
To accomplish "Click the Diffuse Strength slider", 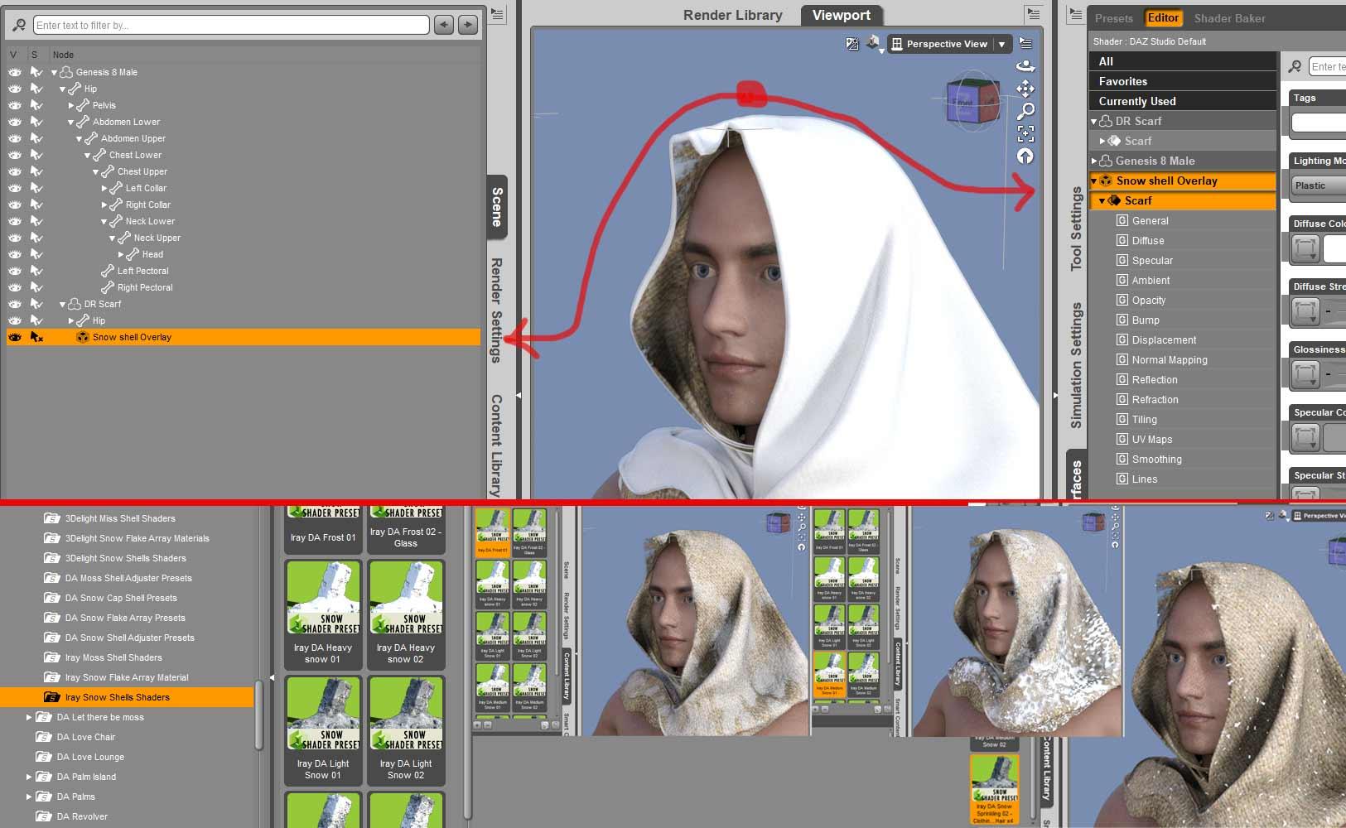I will click(1334, 311).
